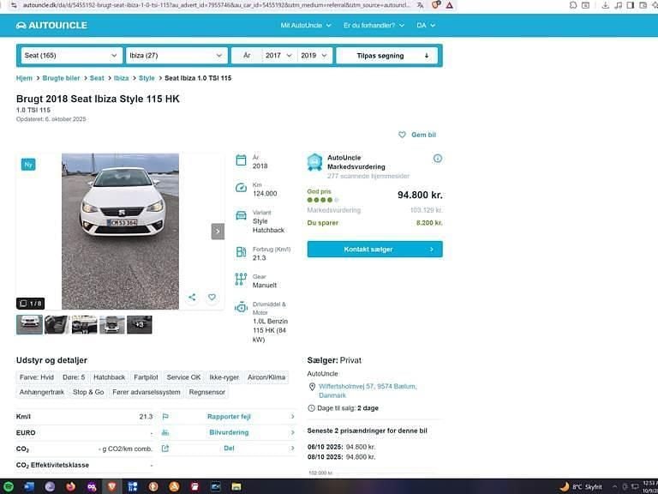Click the heart icon next to Gem bil
The width and height of the screenshot is (658, 494).
pyautogui.click(x=402, y=135)
